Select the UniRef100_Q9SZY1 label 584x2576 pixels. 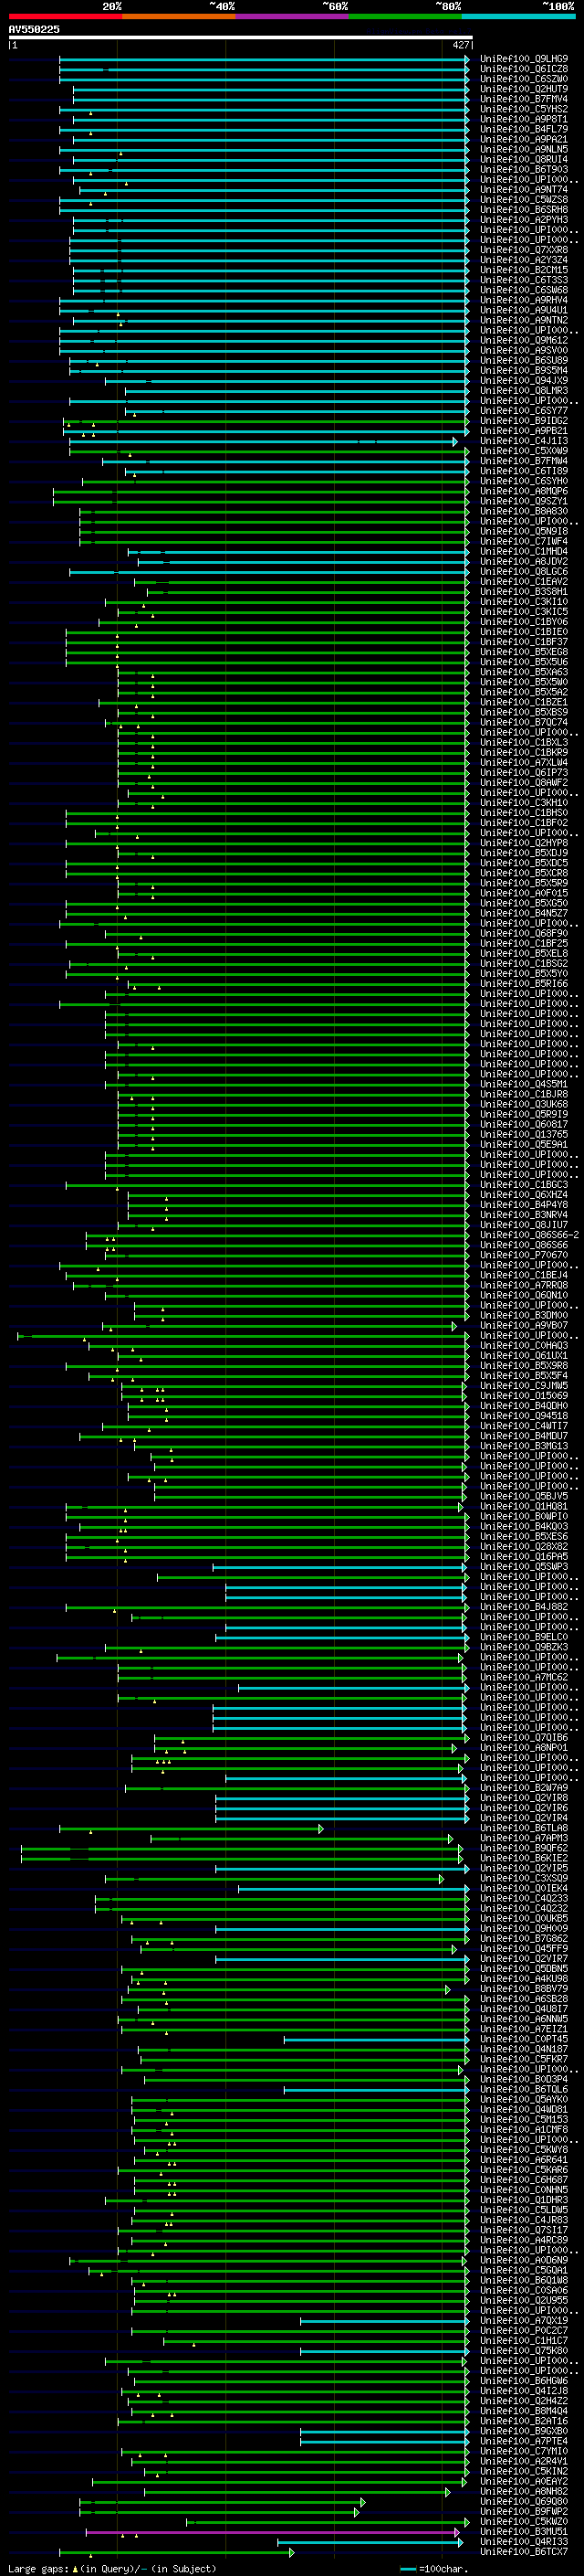[x=524, y=501]
